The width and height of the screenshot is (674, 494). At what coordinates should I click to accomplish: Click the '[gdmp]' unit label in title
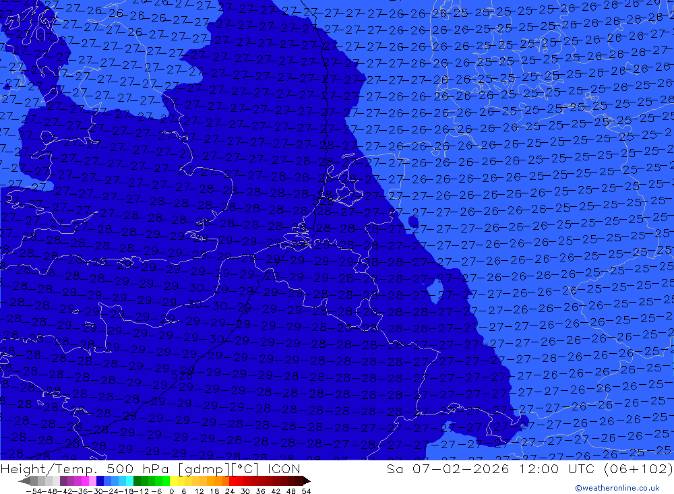click(204, 469)
